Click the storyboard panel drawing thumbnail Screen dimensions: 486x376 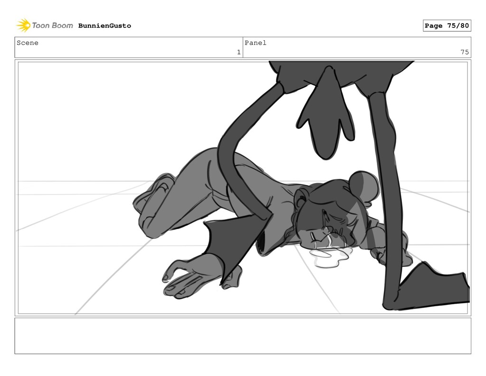(243, 188)
